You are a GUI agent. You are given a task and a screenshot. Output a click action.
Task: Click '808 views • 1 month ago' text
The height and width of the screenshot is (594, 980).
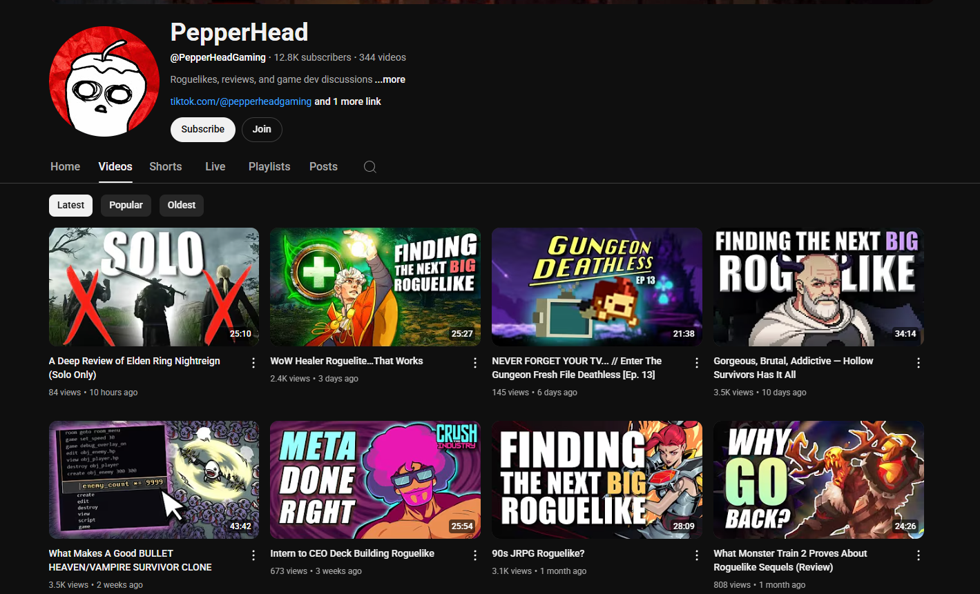pyautogui.click(x=760, y=585)
